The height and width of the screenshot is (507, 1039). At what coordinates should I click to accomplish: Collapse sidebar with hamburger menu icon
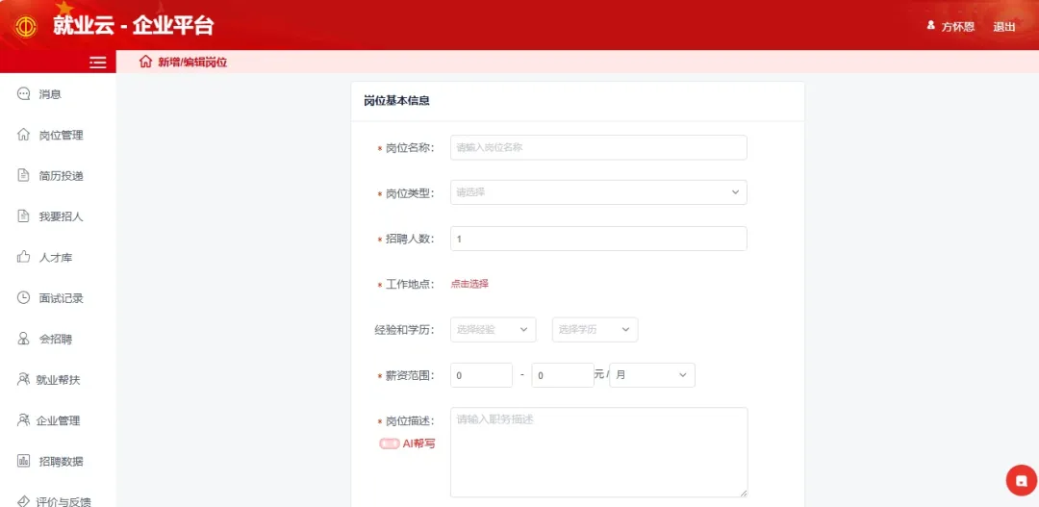point(98,63)
